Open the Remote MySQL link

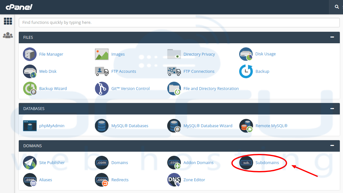tap(271, 126)
